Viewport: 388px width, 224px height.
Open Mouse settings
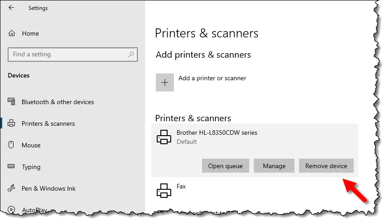pyautogui.click(x=31, y=145)
